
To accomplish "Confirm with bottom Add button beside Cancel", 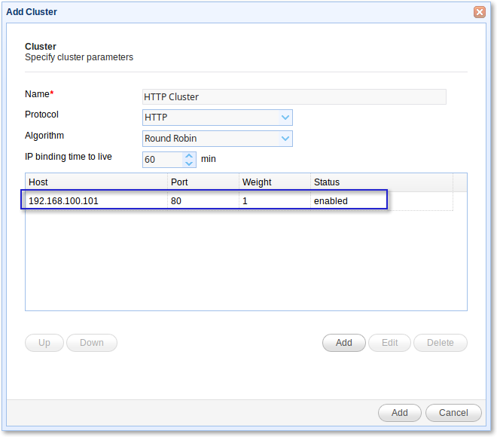I will pos(400,413).
